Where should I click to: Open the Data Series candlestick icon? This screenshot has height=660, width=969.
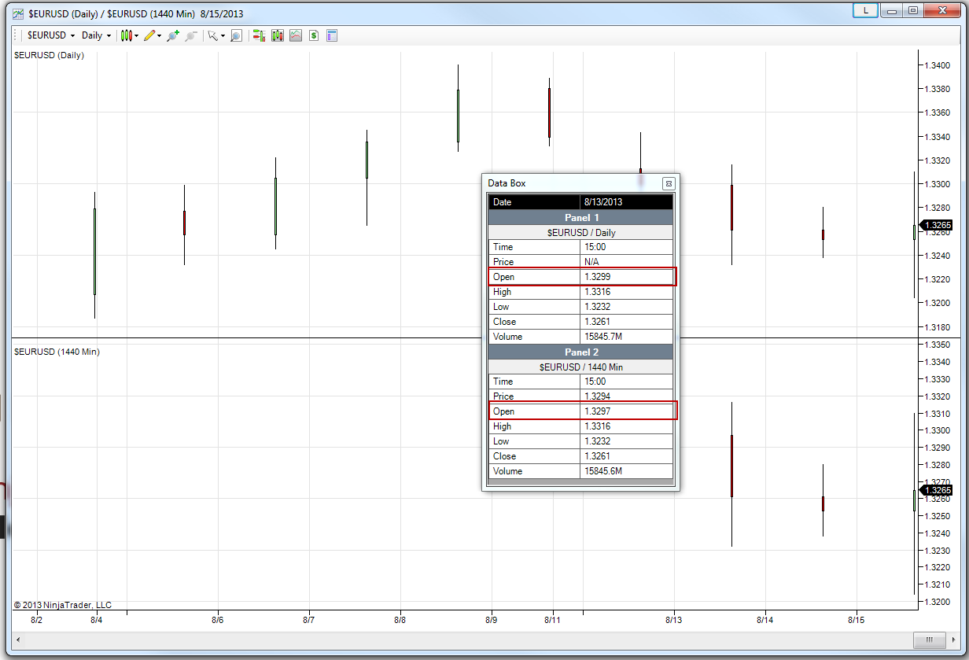click(x=278, y=35)
